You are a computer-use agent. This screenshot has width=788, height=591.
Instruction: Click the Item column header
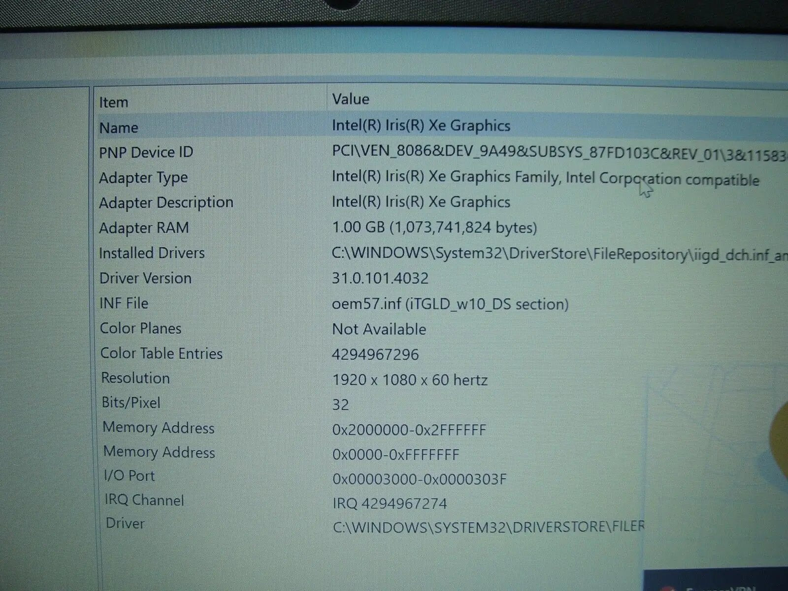[x=114, y=102]
